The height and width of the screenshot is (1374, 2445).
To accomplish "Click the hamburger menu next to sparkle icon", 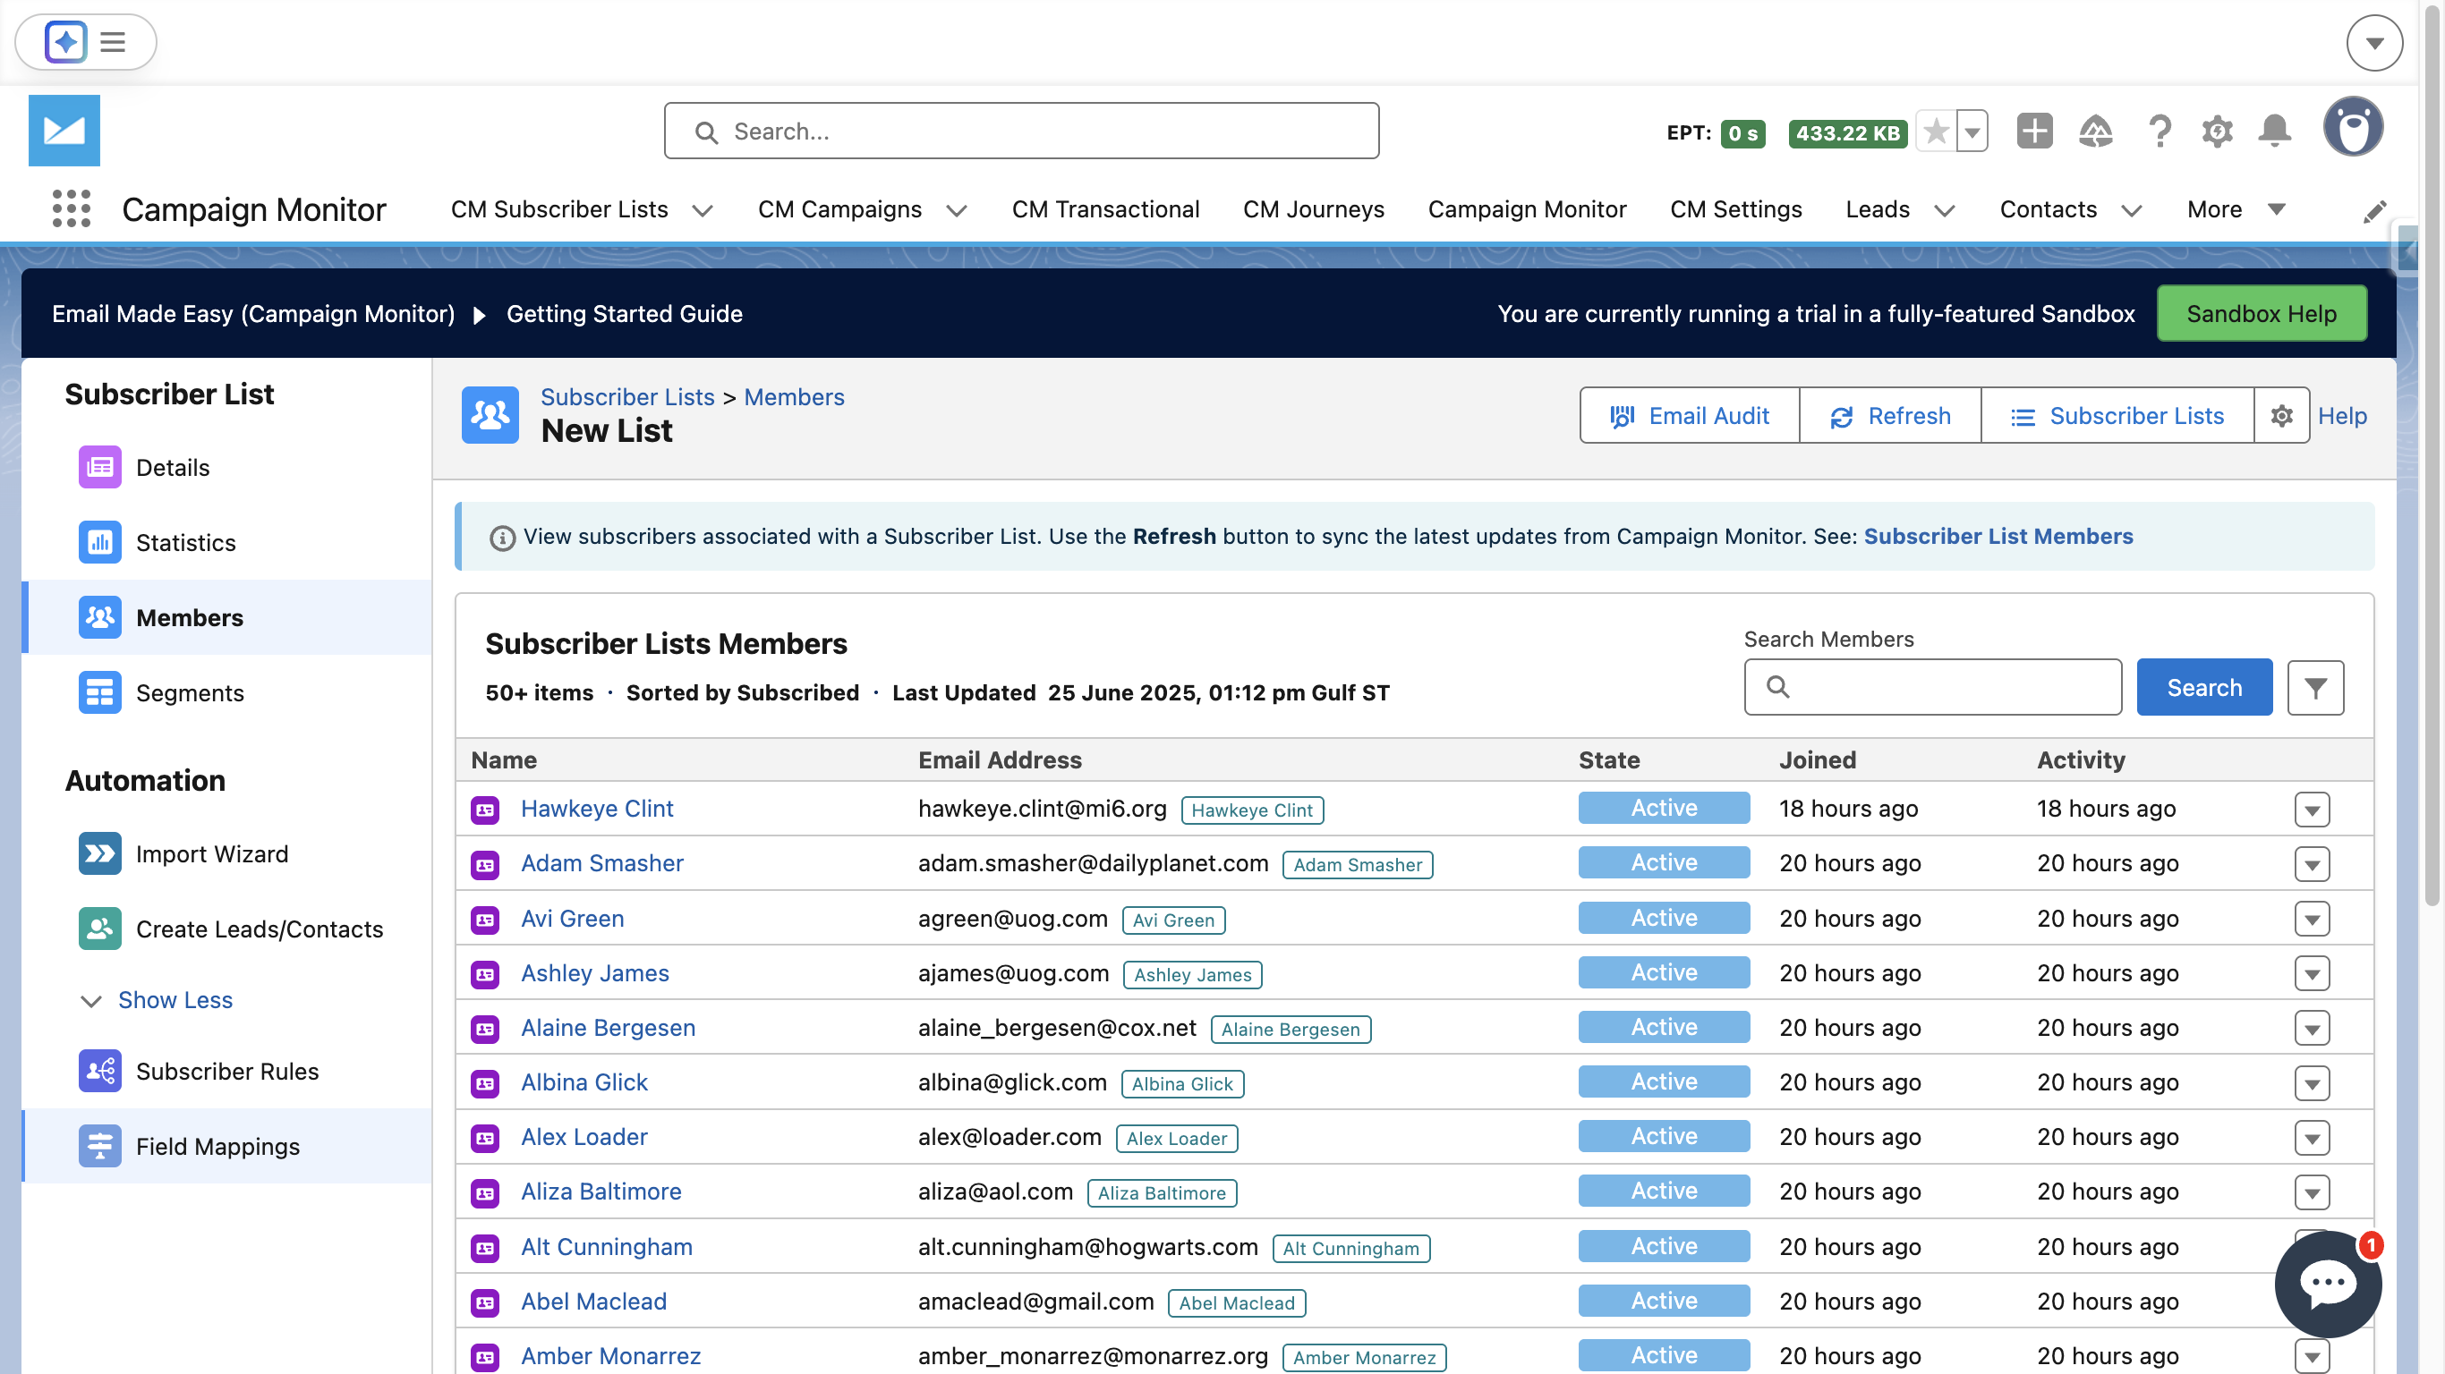I will pyautogui.click(x=113, y=42).
